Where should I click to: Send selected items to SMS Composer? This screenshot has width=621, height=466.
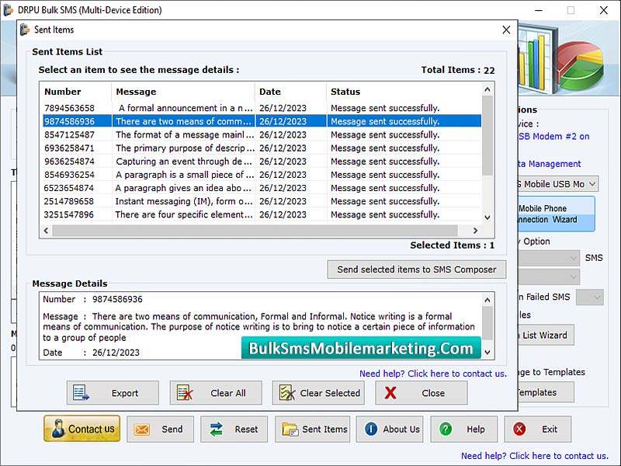pos(416,270)
